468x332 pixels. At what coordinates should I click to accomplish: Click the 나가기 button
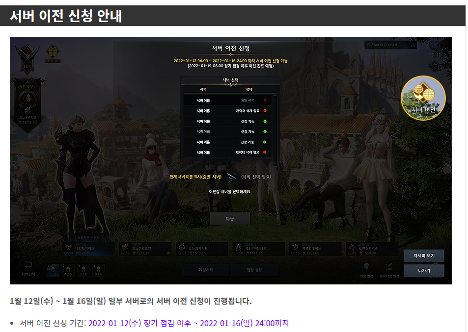click(x=424, y=271)
